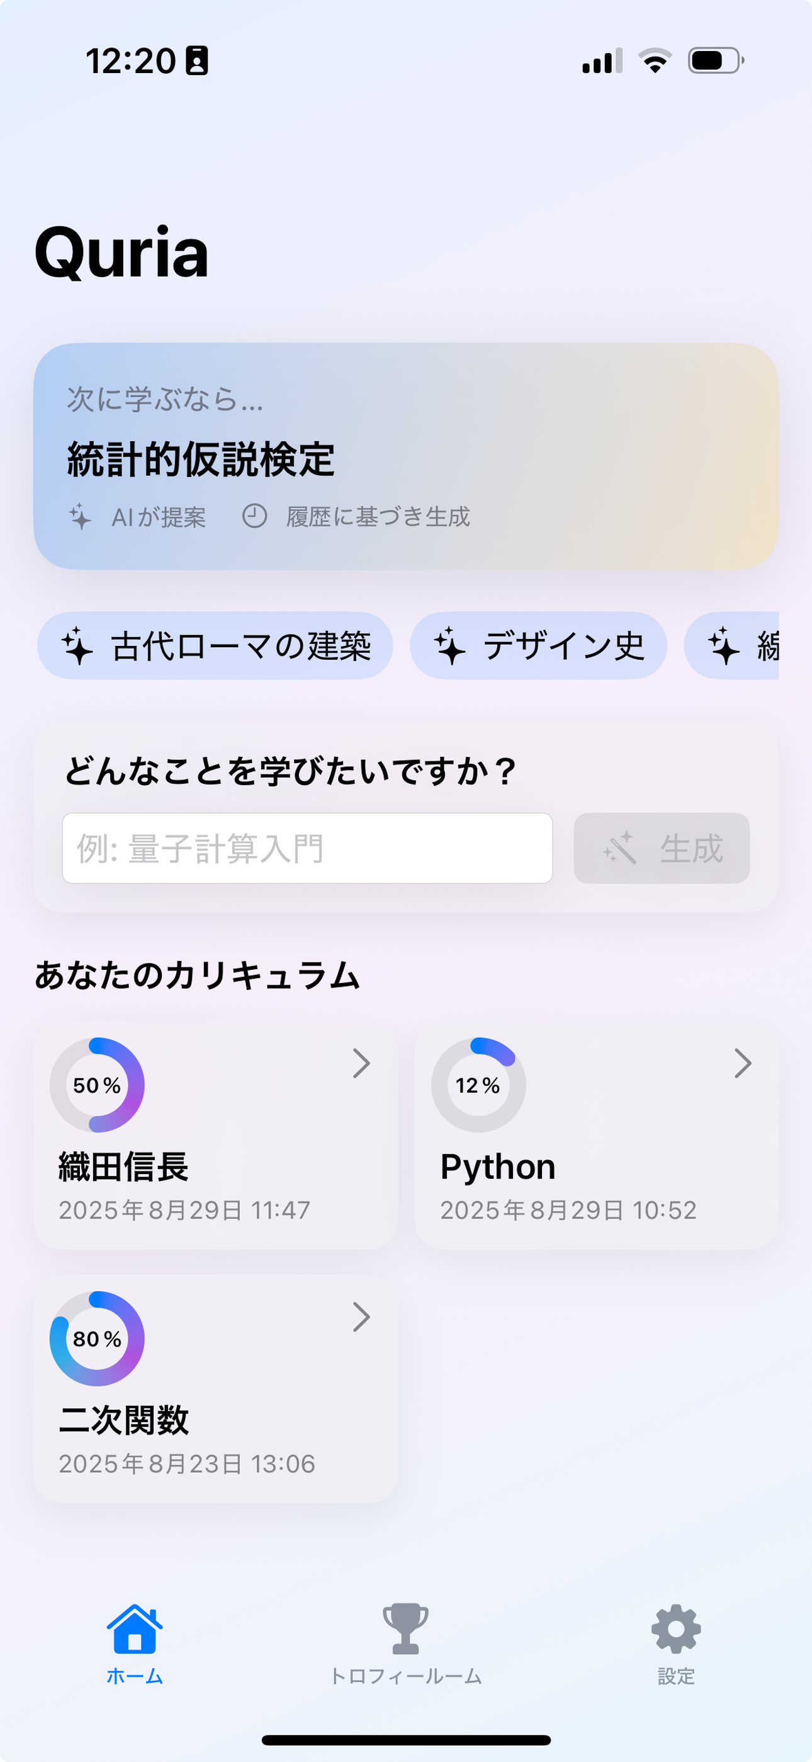
Task: Switch to the 設定 tab label
Action: click(x=676, y=1676)
